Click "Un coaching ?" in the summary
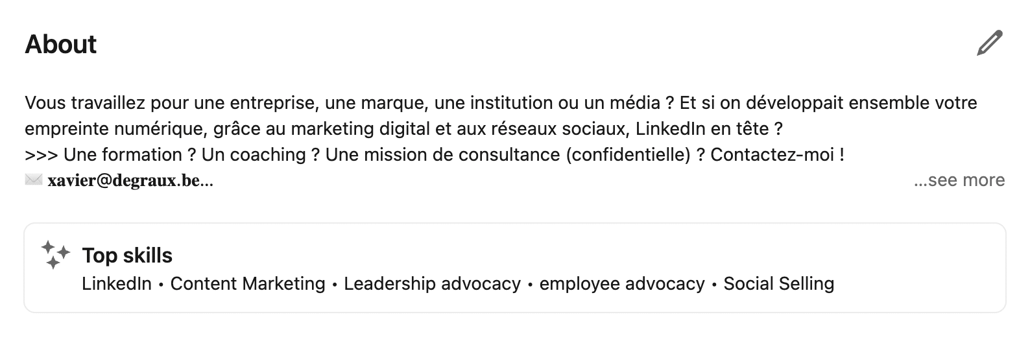The image size is (1030, 341). [x=254, y=155]
